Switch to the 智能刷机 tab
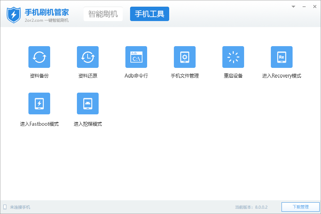Image resolution: width=321 pixels, height=214 pixels. pyautogui.click(x=103, y=14)
